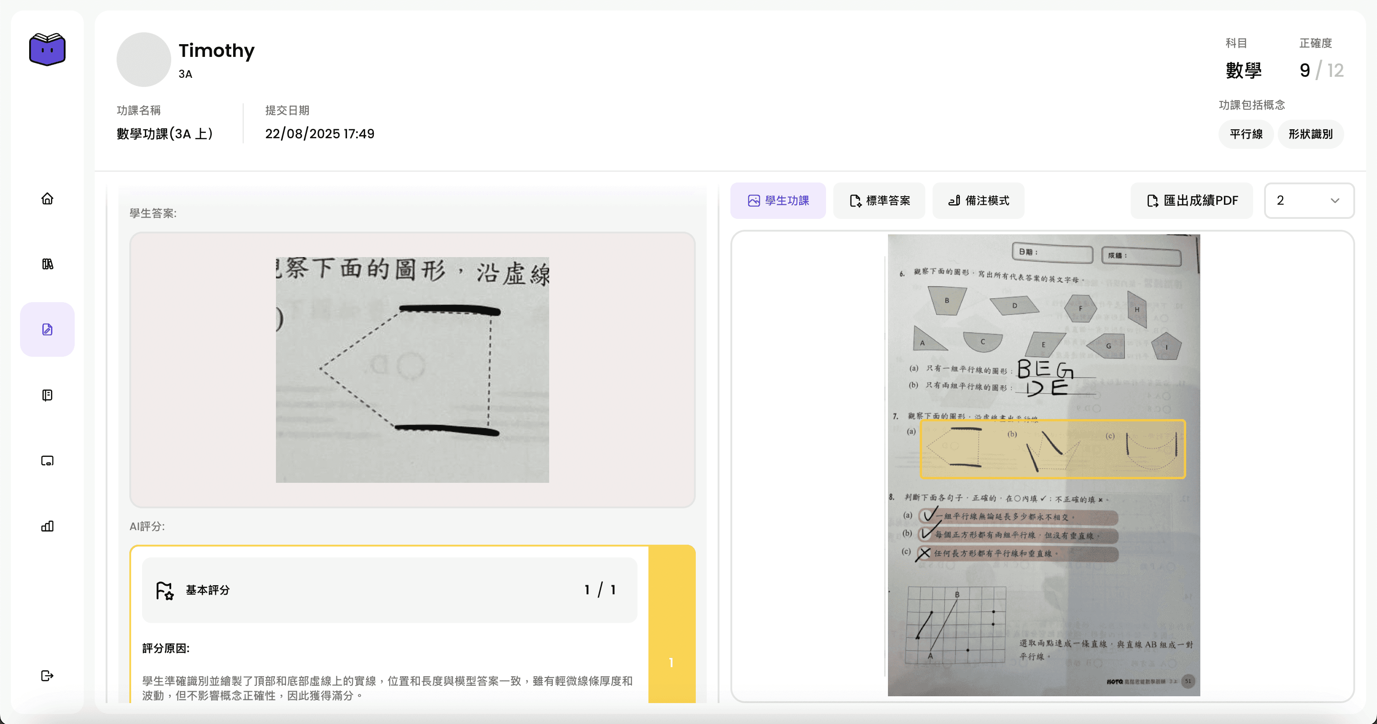Viewport: 1377px width, 724px height.
Task: Click the dropdown chevron arrow beside 2
Action: pyautogui.click(x=1335, y=200)
